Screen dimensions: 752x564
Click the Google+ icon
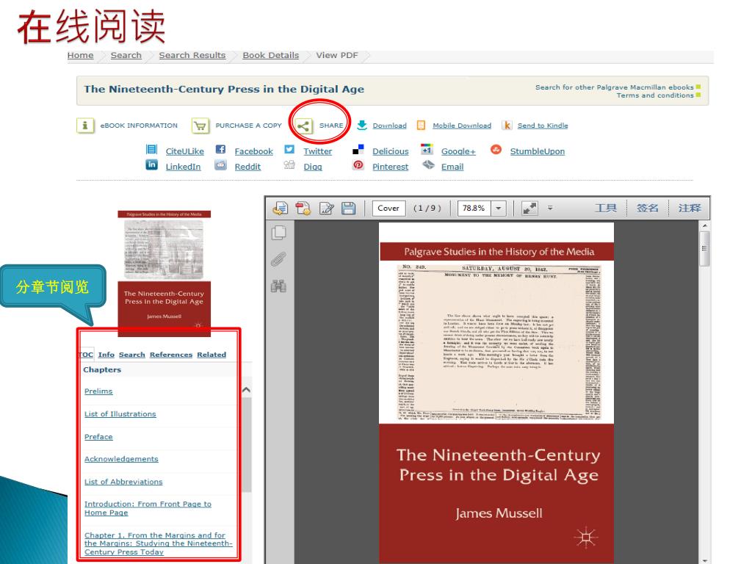[427, 149]
